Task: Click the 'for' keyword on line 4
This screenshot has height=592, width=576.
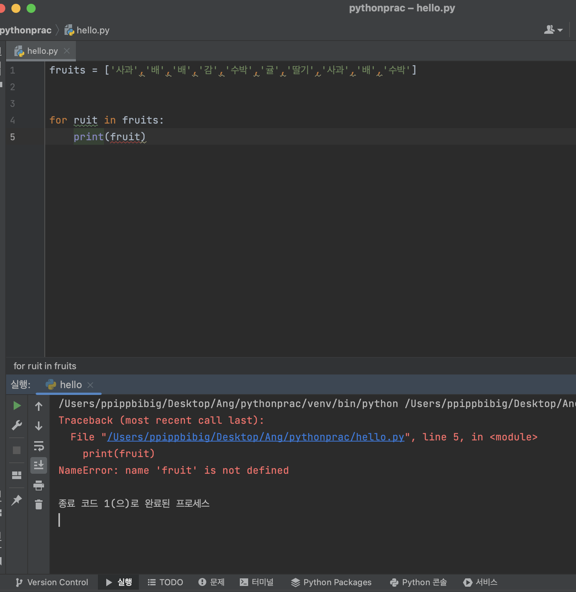Action: [x=58, y=120]
